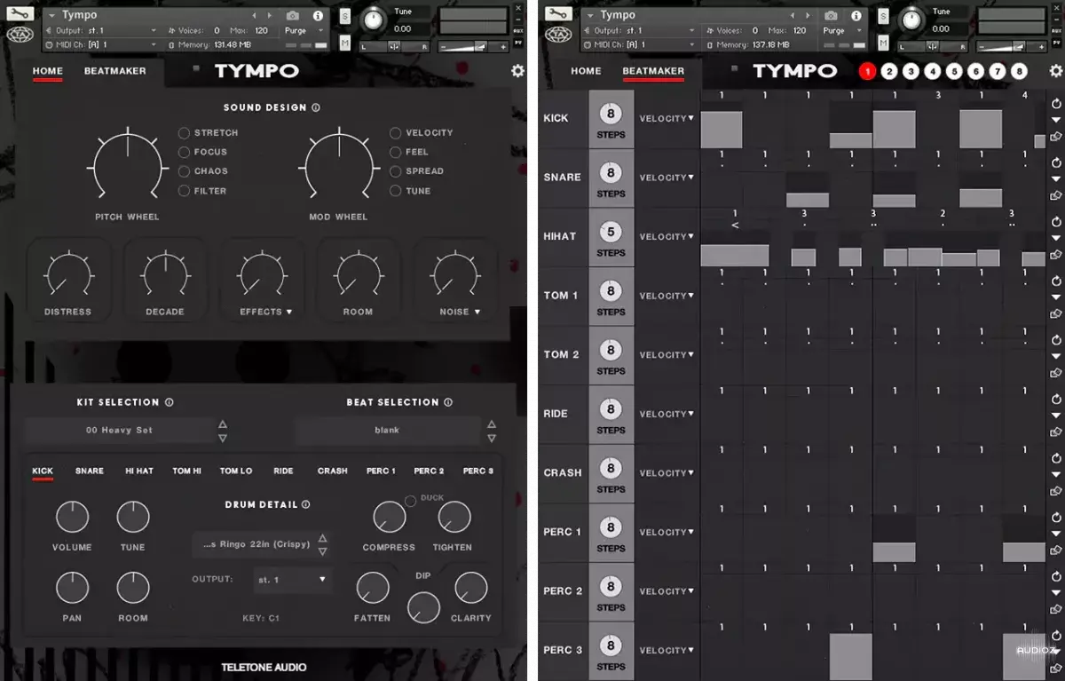The image size is (1065, 681).
Task: Select the Crash drum tab
Action: click(x=333, y=471)
